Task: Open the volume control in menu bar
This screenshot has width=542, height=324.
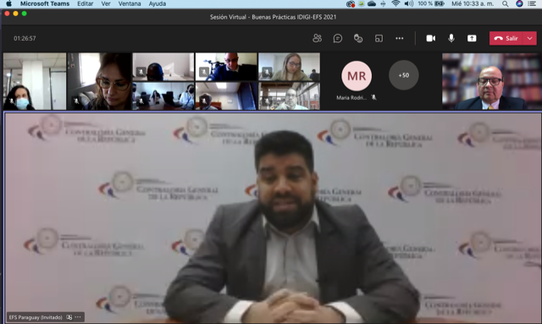Action: (409, 3)
